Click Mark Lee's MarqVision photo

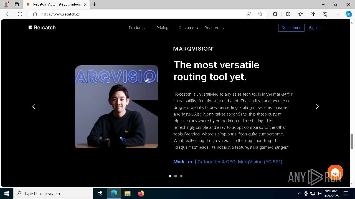click(116, 107)
